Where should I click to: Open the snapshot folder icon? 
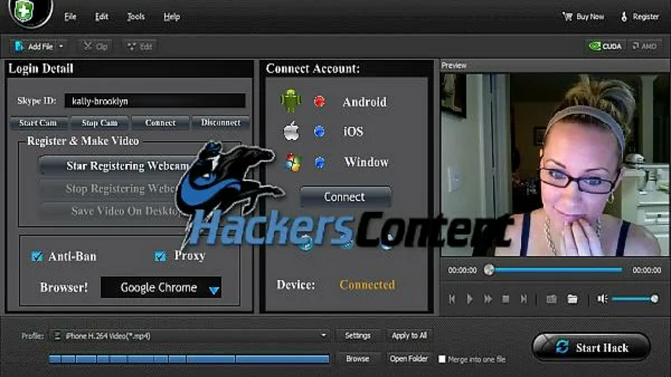pos(572,299)
